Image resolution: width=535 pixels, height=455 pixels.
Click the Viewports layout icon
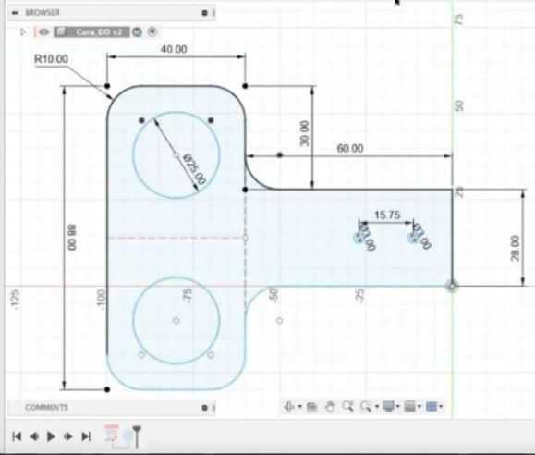pos(432,407)
